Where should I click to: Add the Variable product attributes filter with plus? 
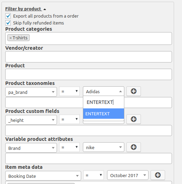[x=134, y=147]
